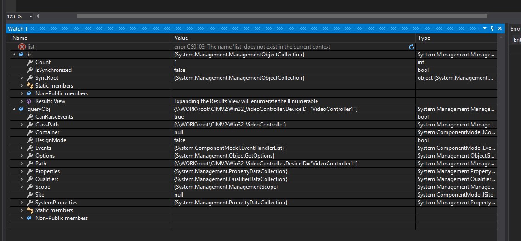Click the red error icon beside list

coord(22,47)
